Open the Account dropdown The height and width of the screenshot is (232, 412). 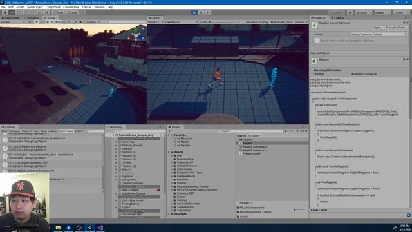363,12
